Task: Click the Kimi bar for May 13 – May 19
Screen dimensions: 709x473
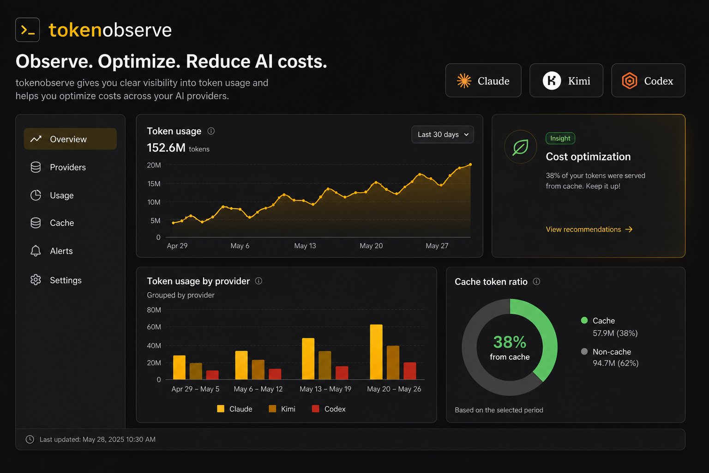Action: pos(325,365)
